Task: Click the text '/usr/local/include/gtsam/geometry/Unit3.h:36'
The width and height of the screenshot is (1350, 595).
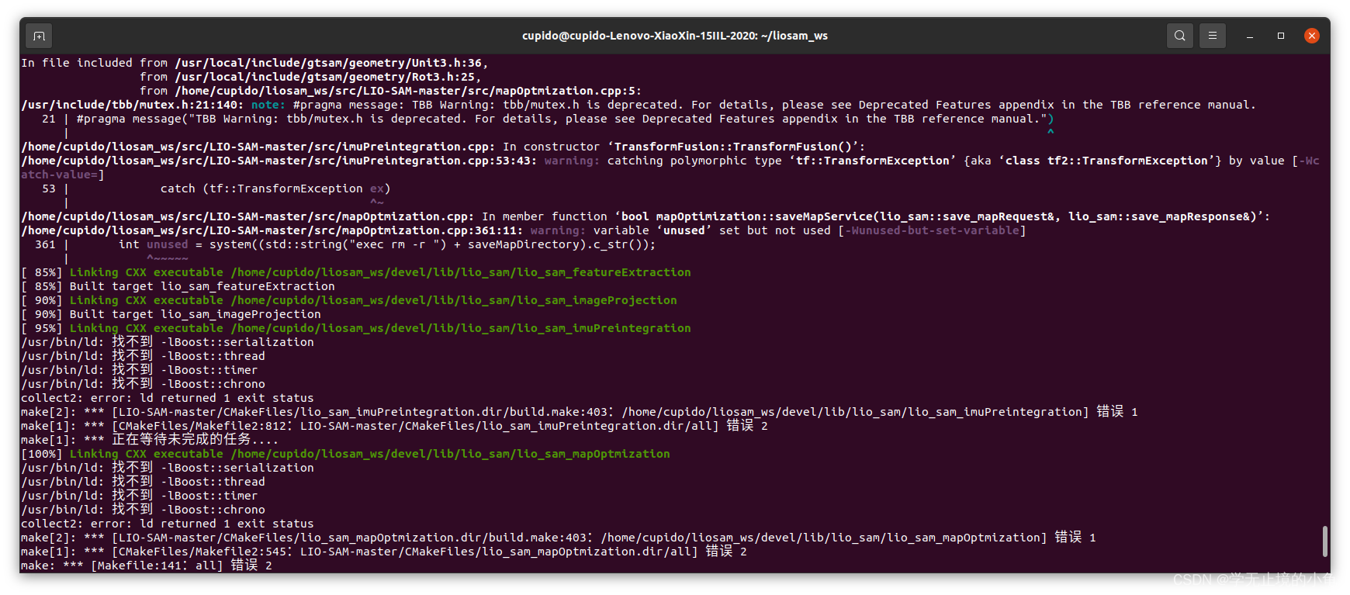Action: pos(328,63)
